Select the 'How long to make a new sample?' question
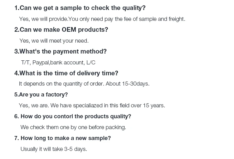The width and height of the screenshot is (234, 159). (x=62, y=138)
